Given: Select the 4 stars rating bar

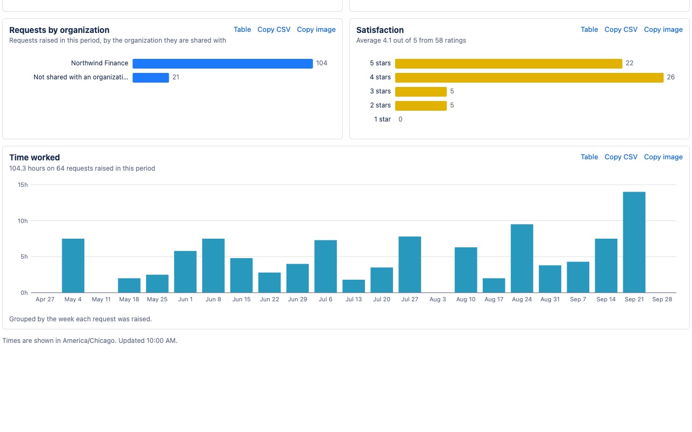Looking at the screenshot, I should pyautogui.click(x=529, y=78).
